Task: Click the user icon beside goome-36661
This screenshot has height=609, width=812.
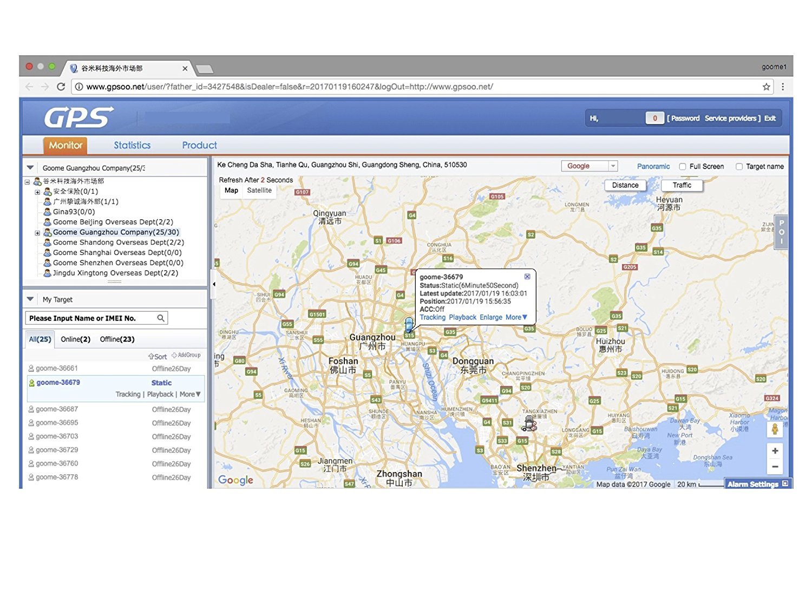Action: coord(31,369)
